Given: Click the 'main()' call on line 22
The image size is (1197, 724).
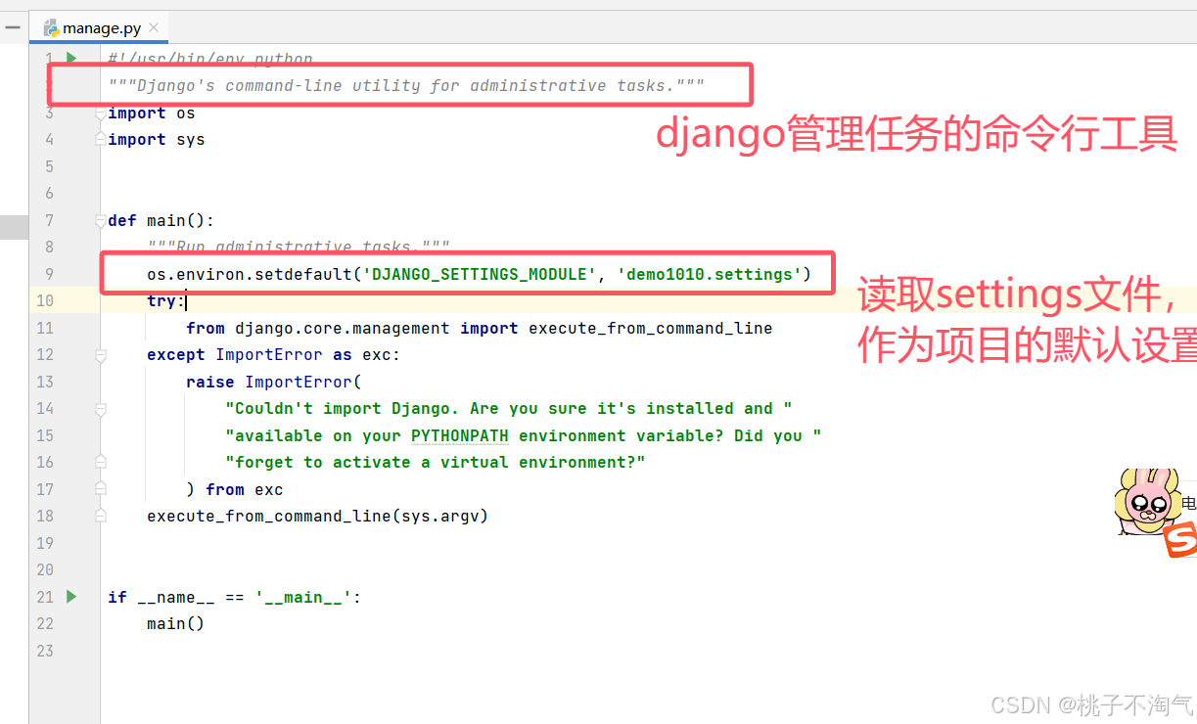Looking at the screenshot, I should pos(176,623).
